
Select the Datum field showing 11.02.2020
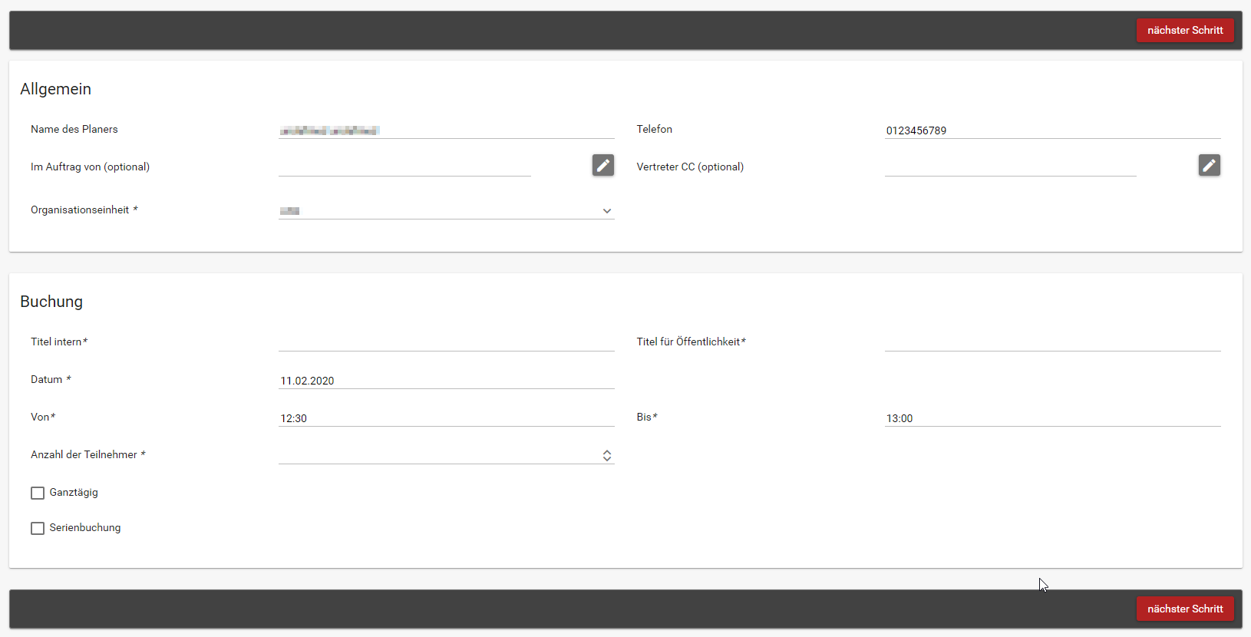447,381
